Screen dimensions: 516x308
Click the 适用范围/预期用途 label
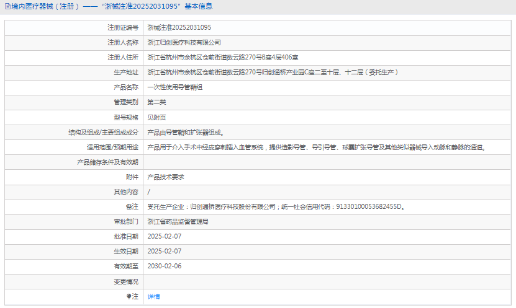(112, 147)
